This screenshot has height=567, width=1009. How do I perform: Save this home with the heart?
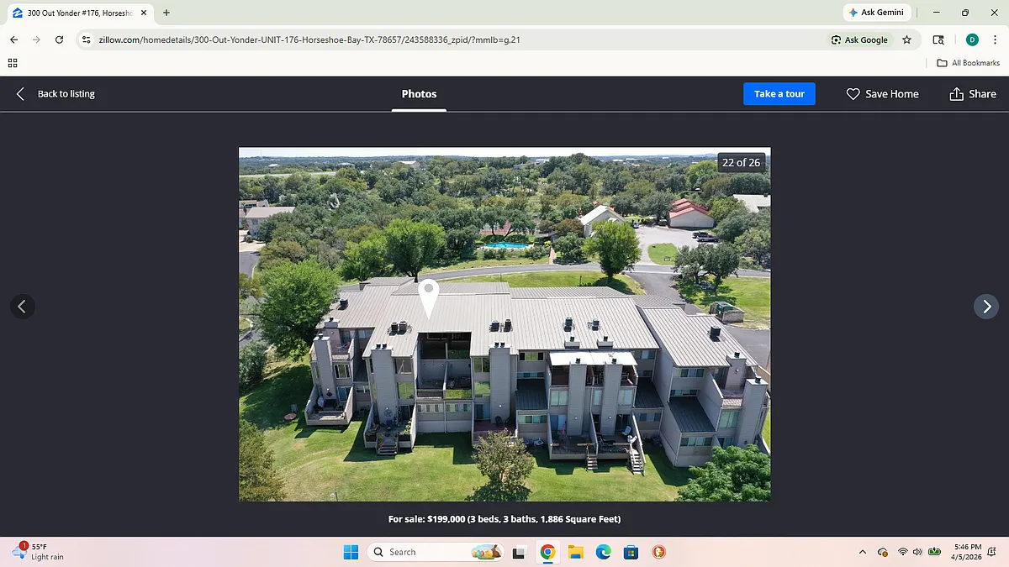tap(882, 94)
